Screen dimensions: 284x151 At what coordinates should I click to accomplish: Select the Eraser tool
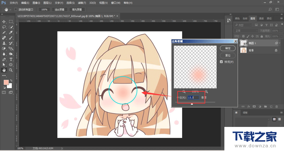tap(4, 49)
